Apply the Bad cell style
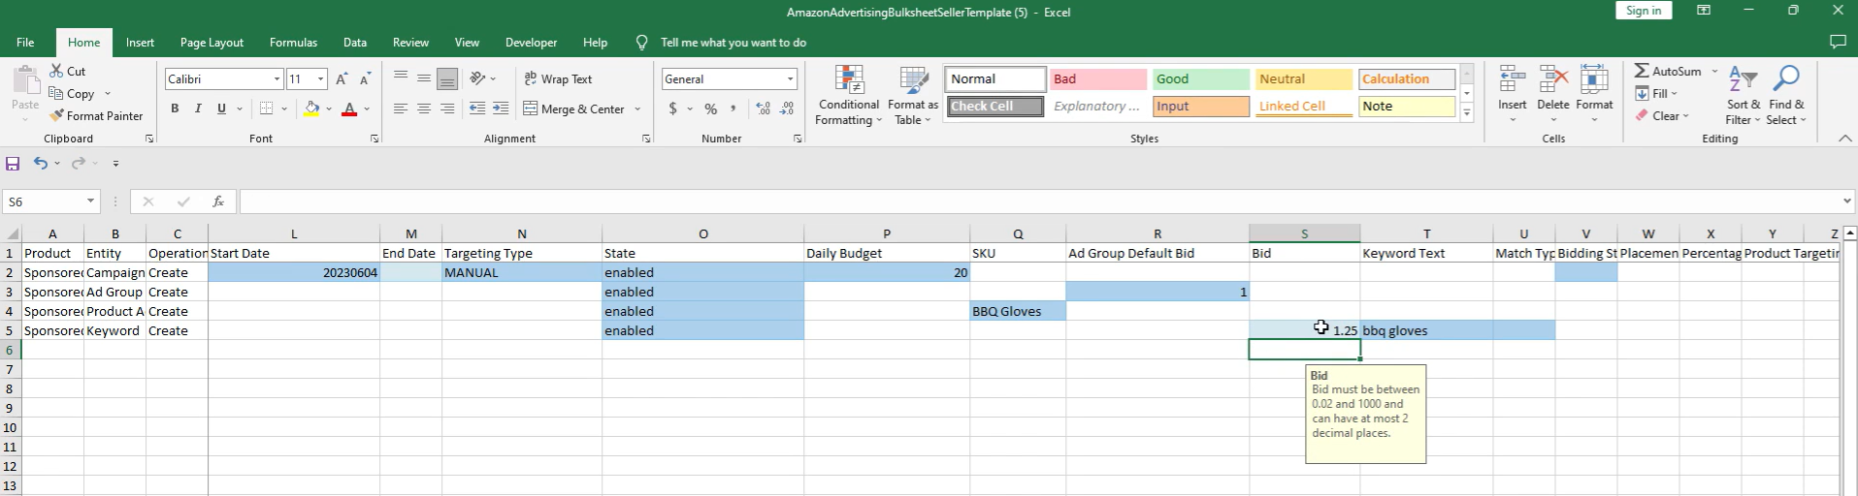The image size is (1858, 496). click(x=1097, y=78)
